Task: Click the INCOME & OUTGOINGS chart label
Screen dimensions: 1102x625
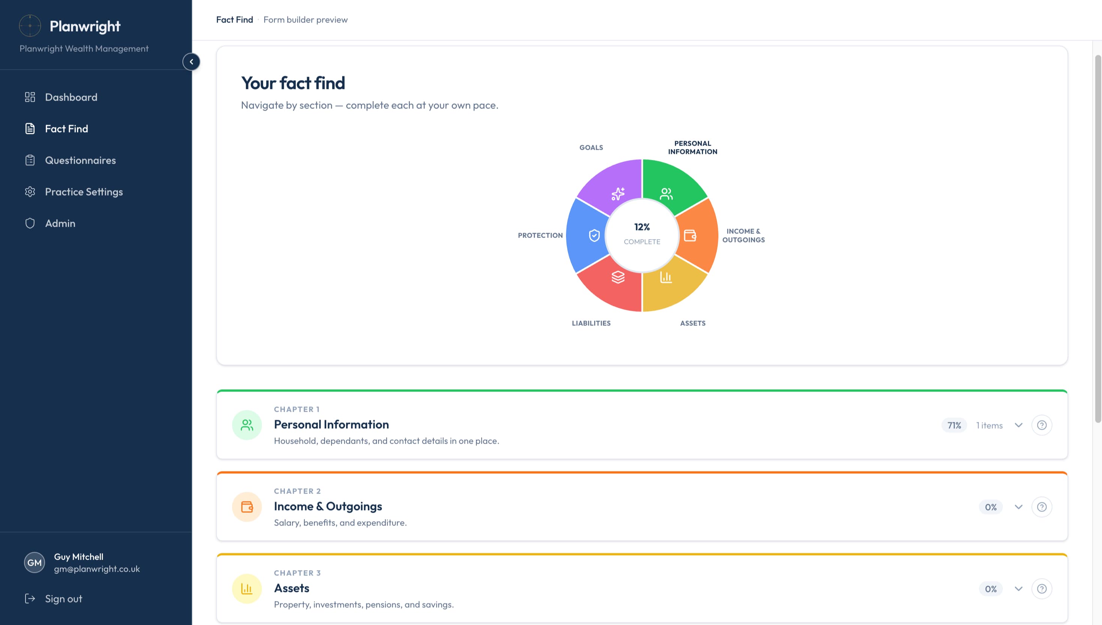Action: [x=743, y=235]
